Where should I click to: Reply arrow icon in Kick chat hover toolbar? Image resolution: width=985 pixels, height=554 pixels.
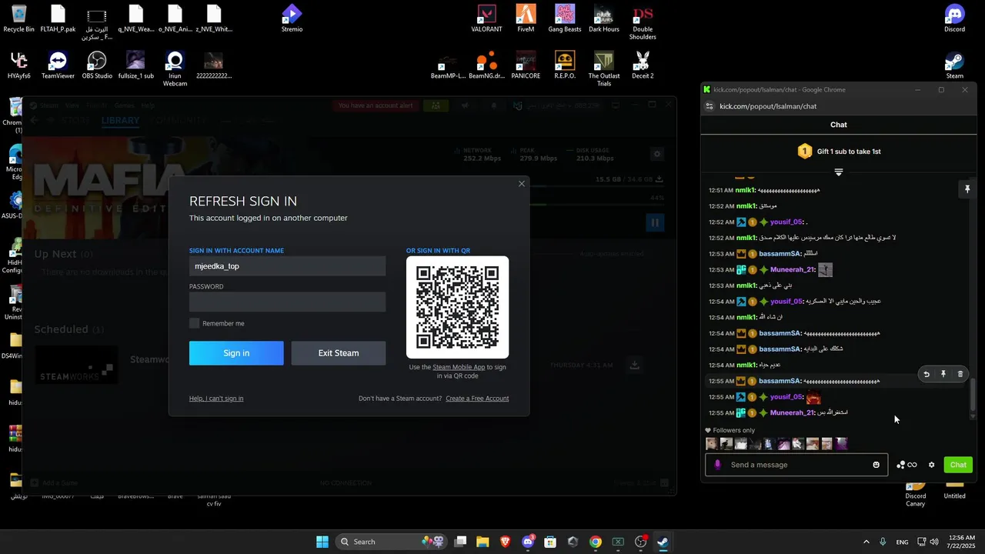[927, 374]
